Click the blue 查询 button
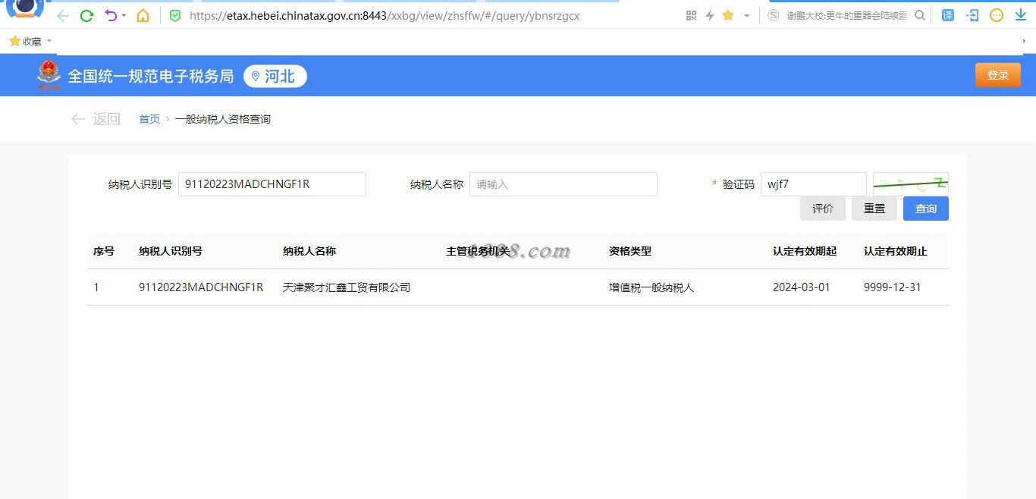This screenshot has height=499, width=1036. coord(926,209)
